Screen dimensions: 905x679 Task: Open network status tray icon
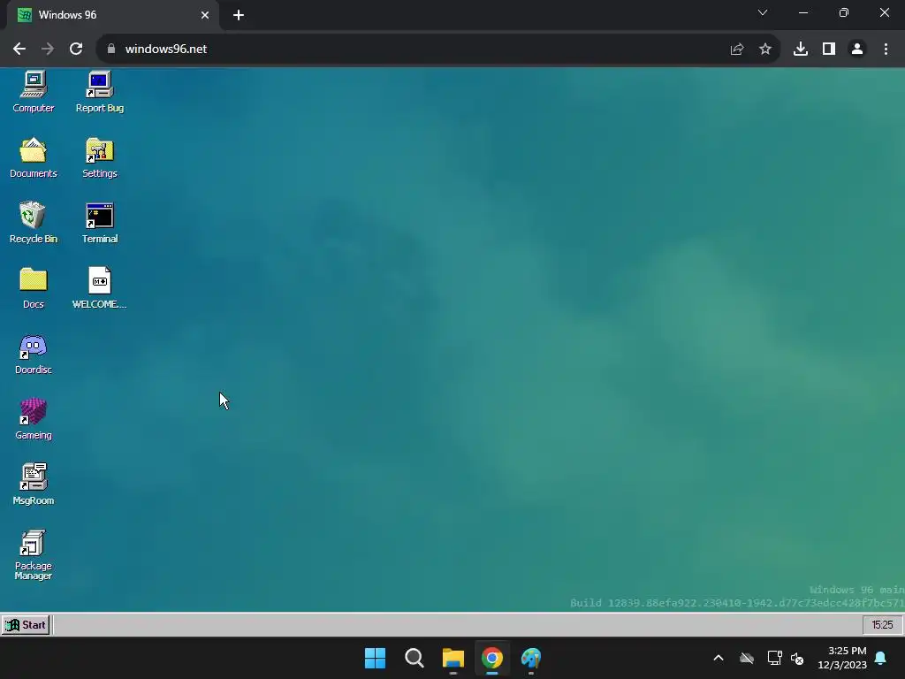click(x=774, y=658)
